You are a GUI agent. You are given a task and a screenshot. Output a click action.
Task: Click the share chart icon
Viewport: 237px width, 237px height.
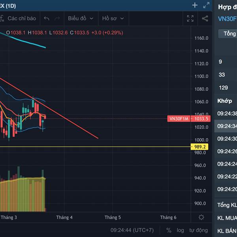[205, 19]
